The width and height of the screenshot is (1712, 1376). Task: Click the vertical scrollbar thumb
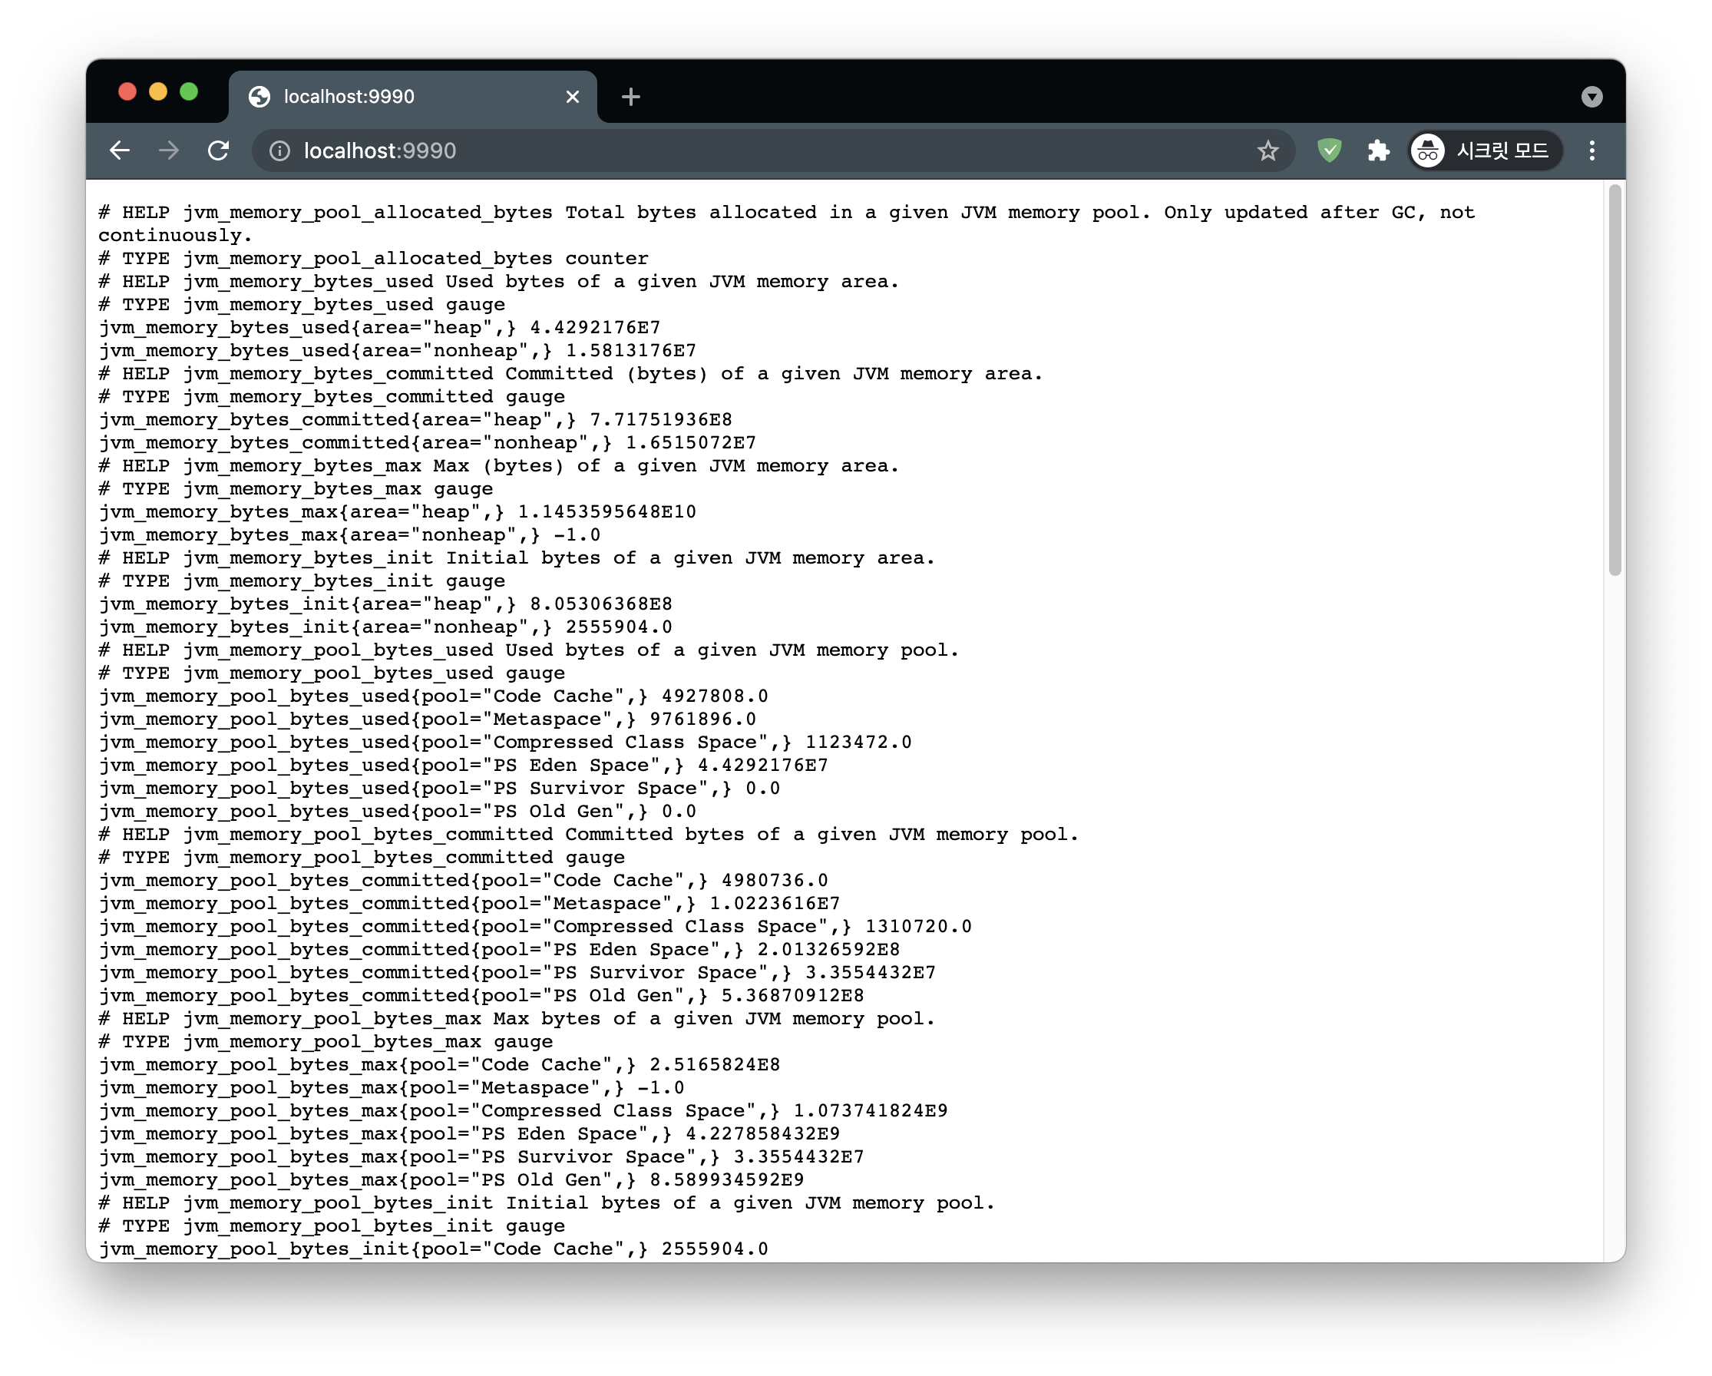tap(1615, 381)
